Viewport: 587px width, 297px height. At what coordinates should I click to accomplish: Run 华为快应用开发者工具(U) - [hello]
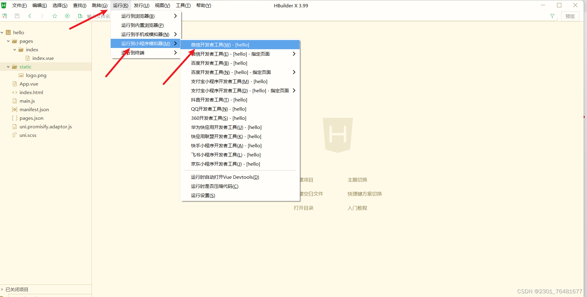click(x=240, y=127)
